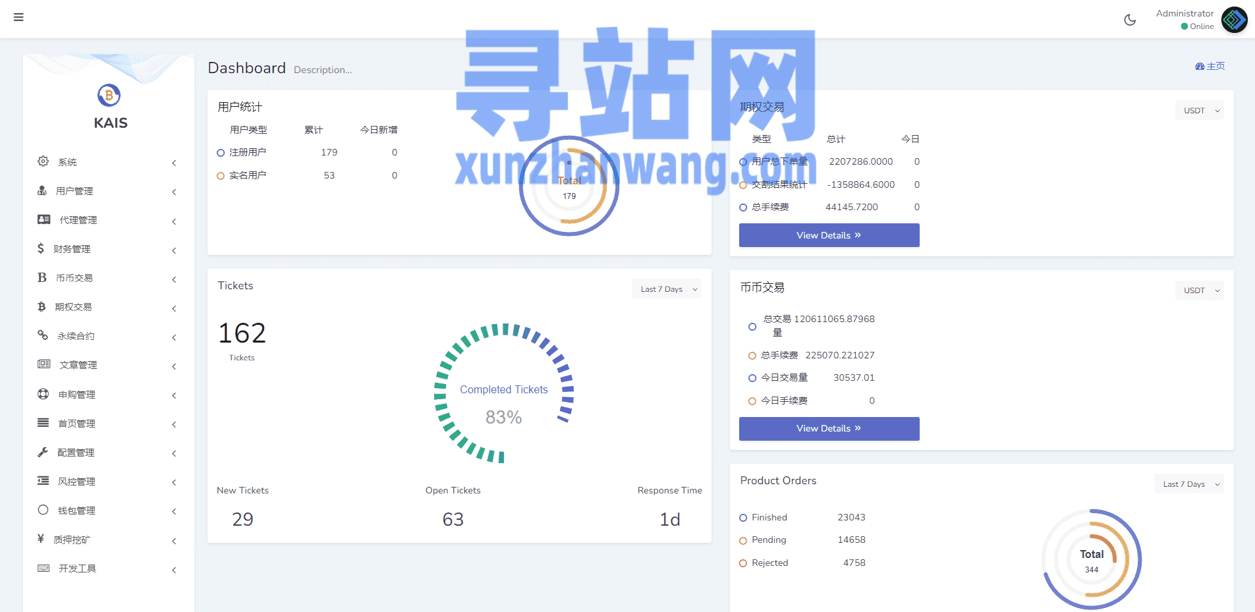
Task: Click the Online status indicator
Action: pos(1197,26)
